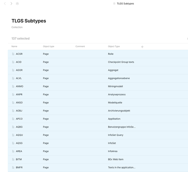Sort by the Name column header

14,46
